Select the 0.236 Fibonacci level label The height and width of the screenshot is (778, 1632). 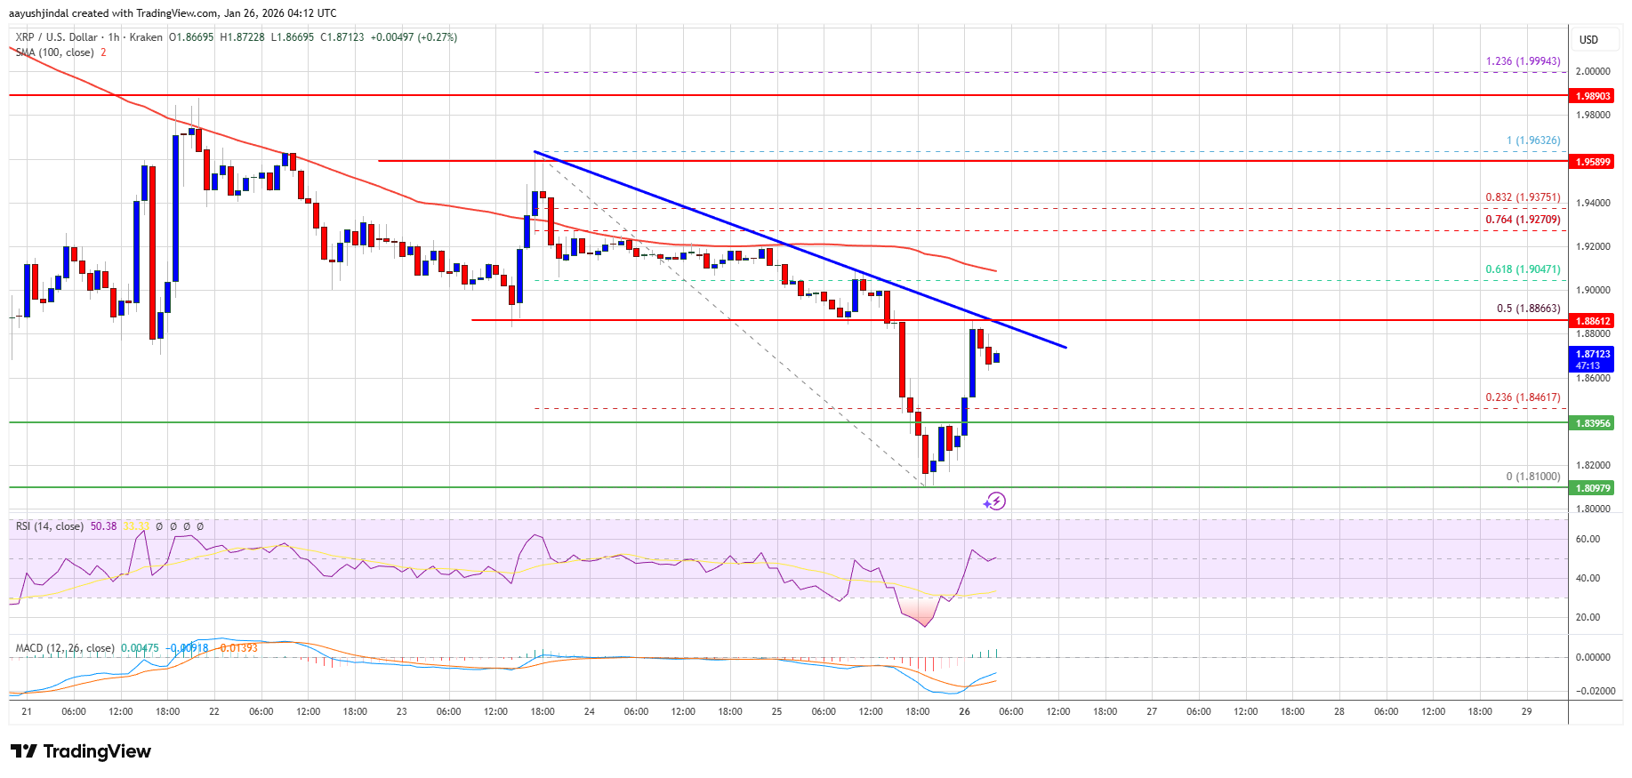1523,397
